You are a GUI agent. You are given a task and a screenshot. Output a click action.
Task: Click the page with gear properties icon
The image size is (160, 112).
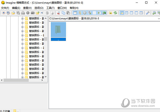[52, 13]
